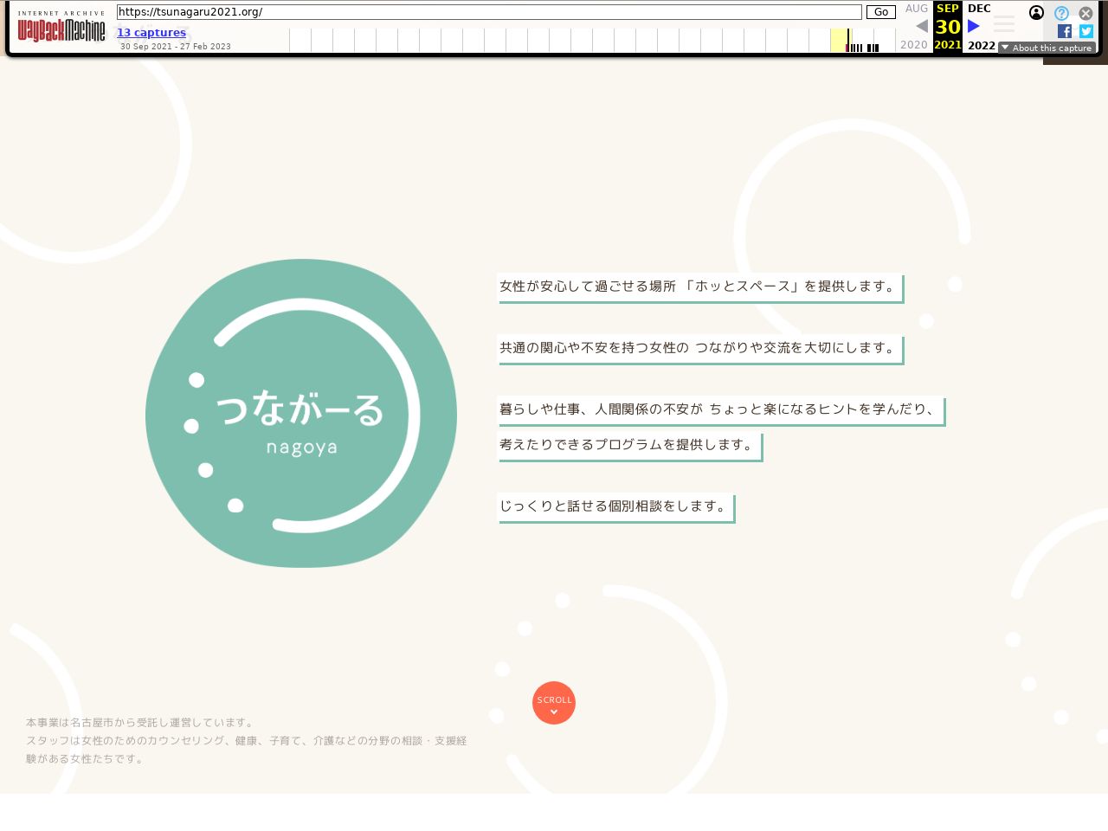
Task: Click the Go button
Action: 880,12
